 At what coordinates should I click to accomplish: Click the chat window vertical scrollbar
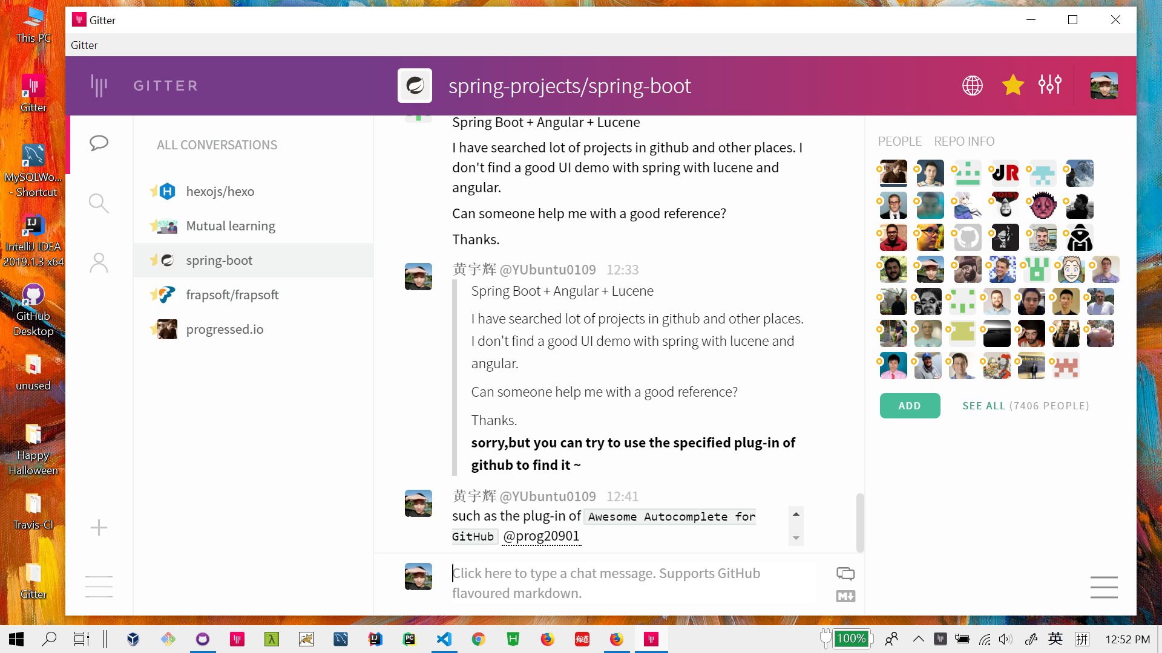(860, 522)
